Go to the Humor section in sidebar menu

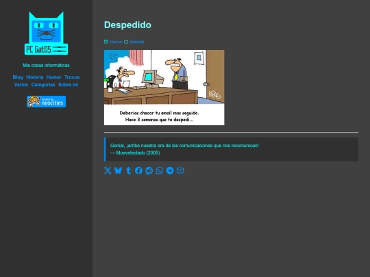pos(54,77)
